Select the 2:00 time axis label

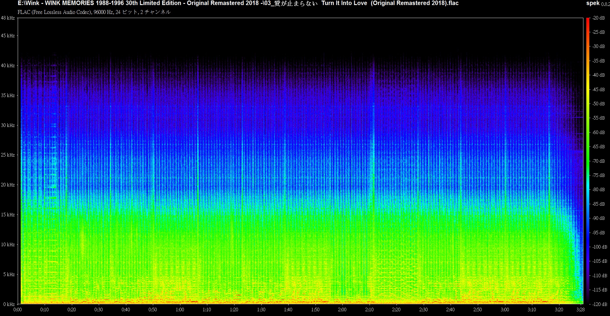pyautogui.click(x=342, y=310)
